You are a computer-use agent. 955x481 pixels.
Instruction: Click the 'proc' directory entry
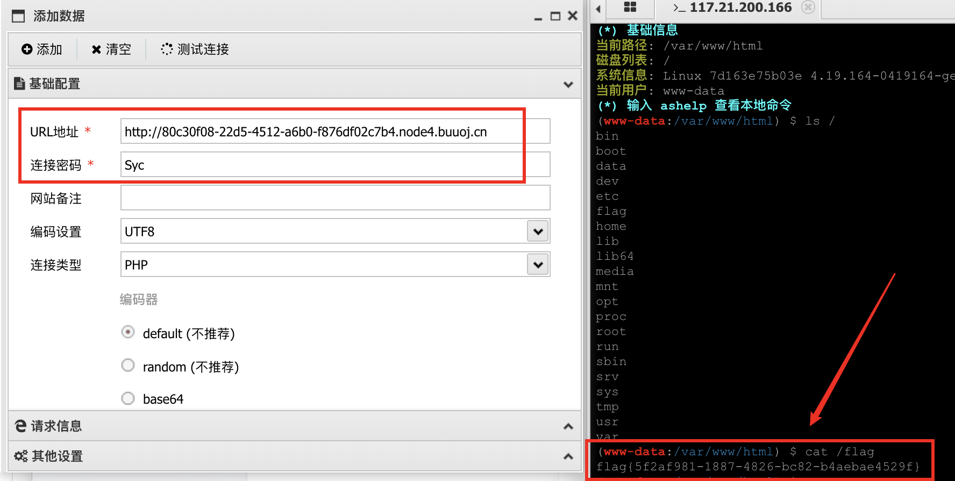tap(611, 317)
